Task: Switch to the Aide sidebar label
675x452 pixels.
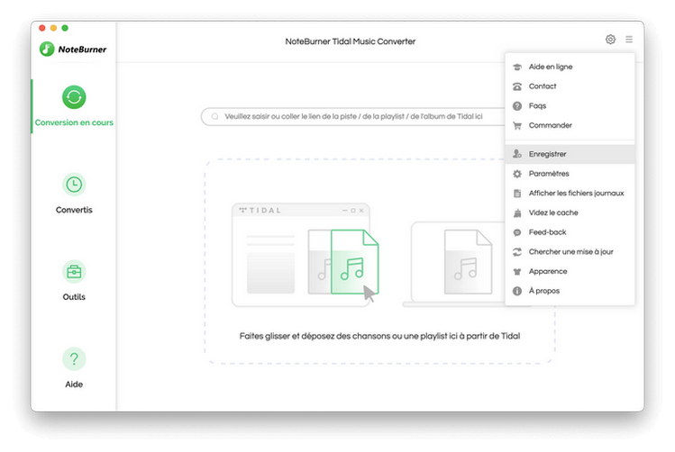Action: (x=74, y=384)
